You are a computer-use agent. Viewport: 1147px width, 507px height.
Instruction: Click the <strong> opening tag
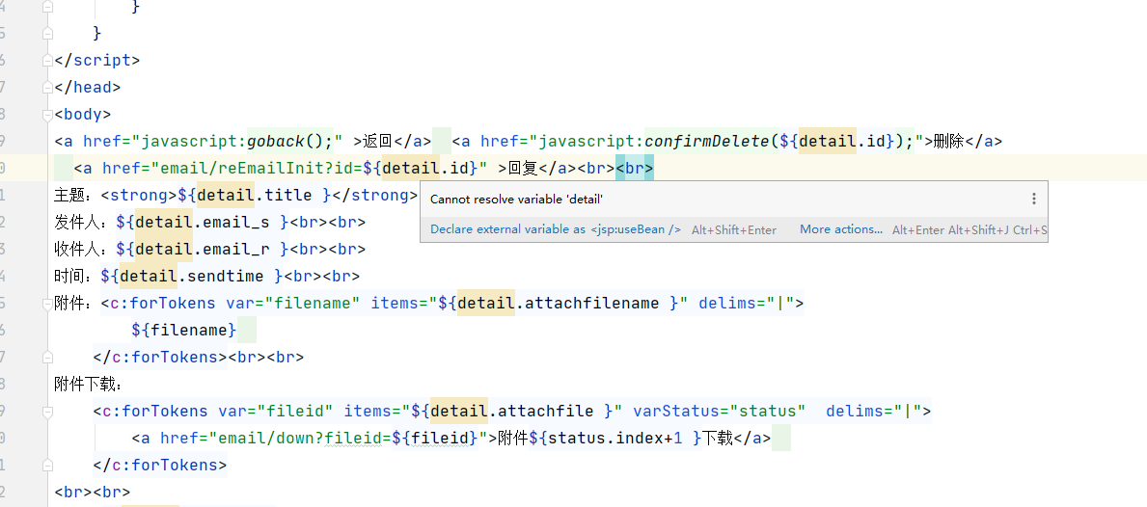(139, 196)
